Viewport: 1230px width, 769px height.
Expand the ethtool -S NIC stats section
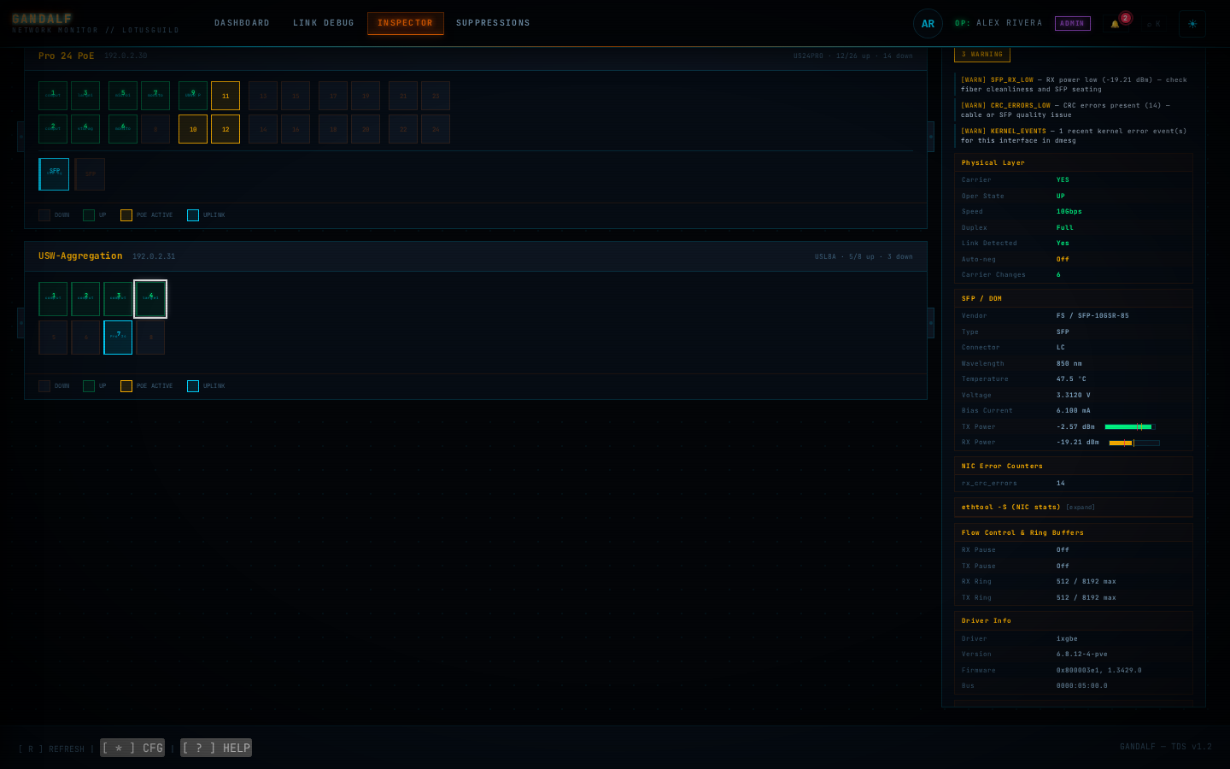1073,508
